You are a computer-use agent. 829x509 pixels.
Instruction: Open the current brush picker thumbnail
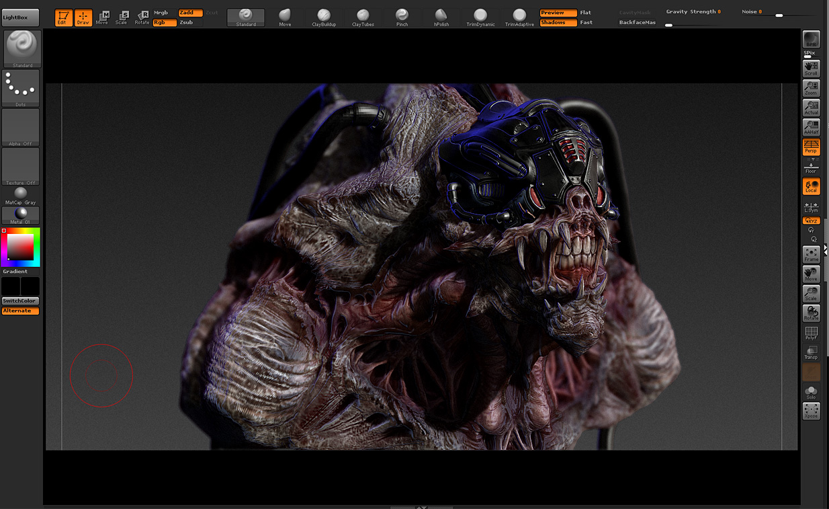click(21, 49)
